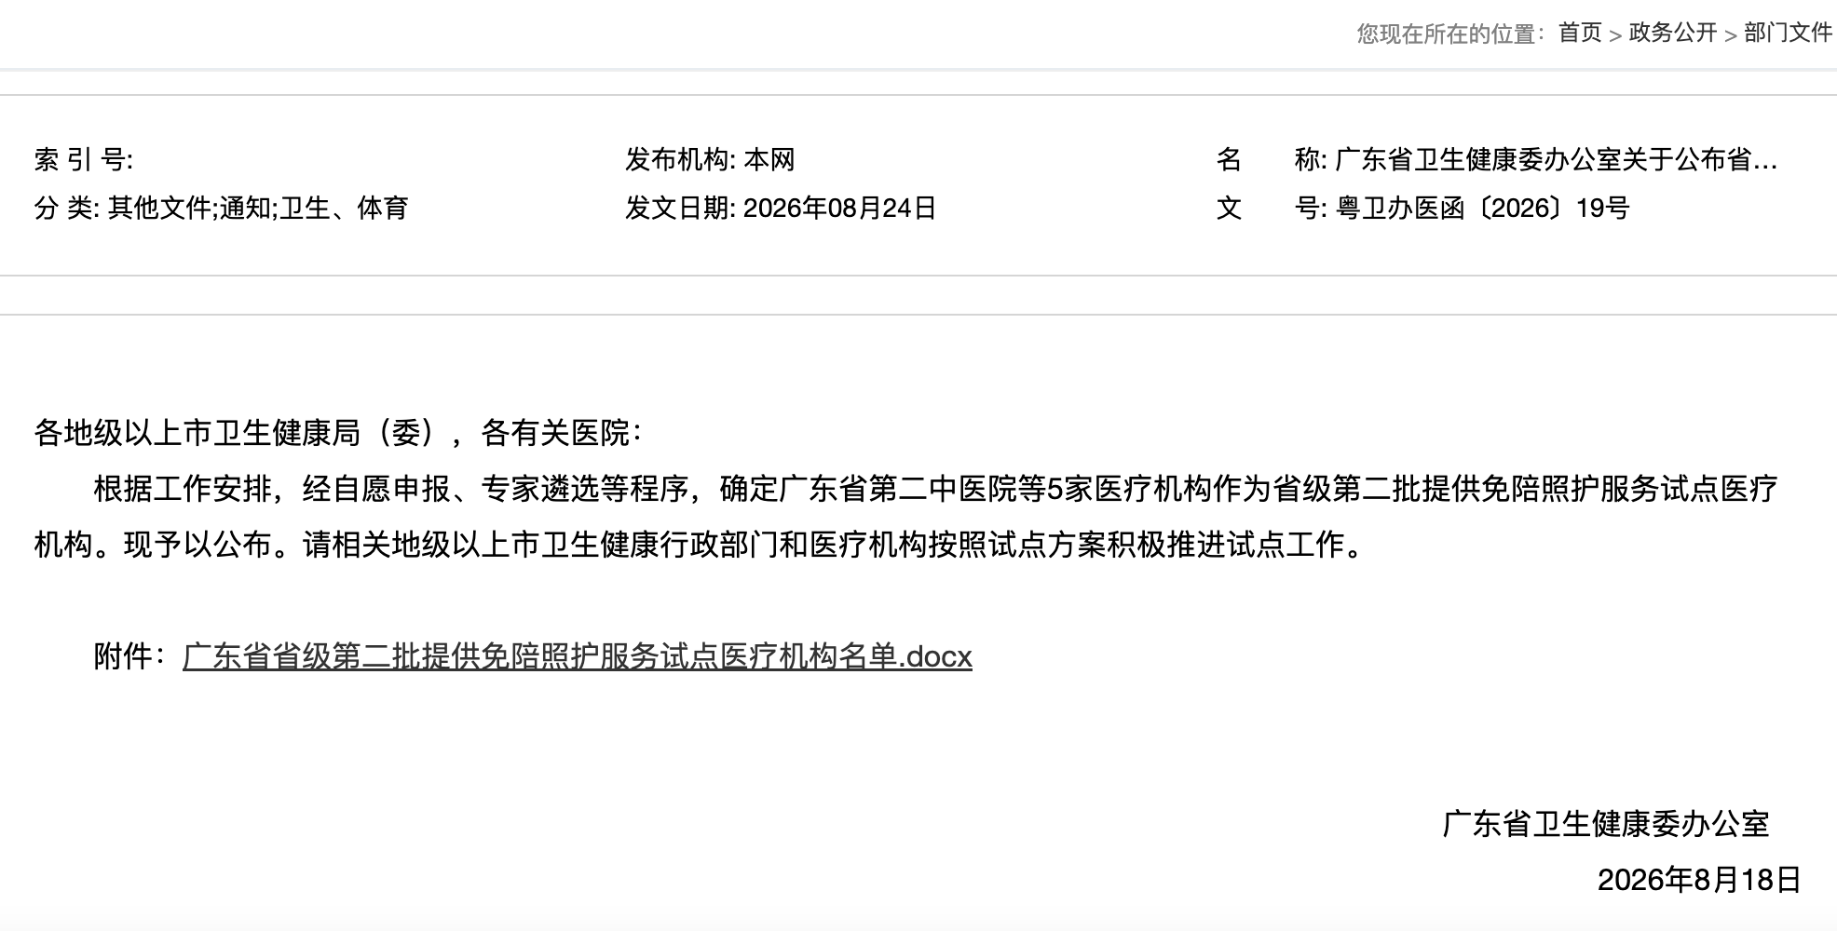
Task: Click the 您现在所在的位置 label
Action: click(1450, 34)
